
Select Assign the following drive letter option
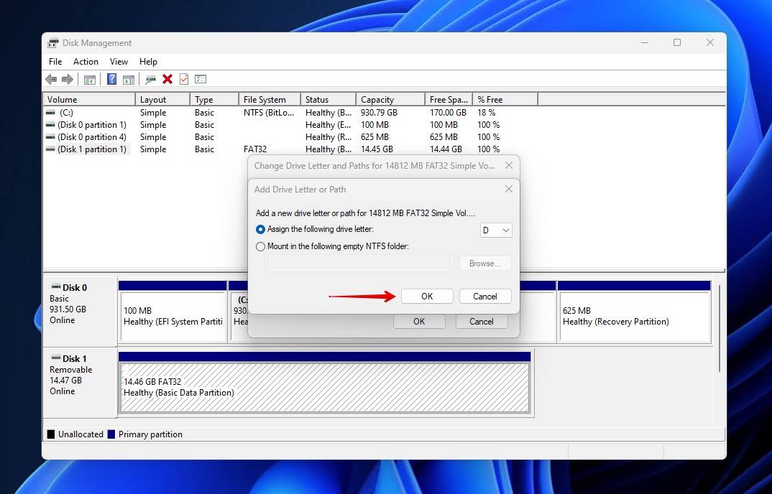tap(260, 229)
